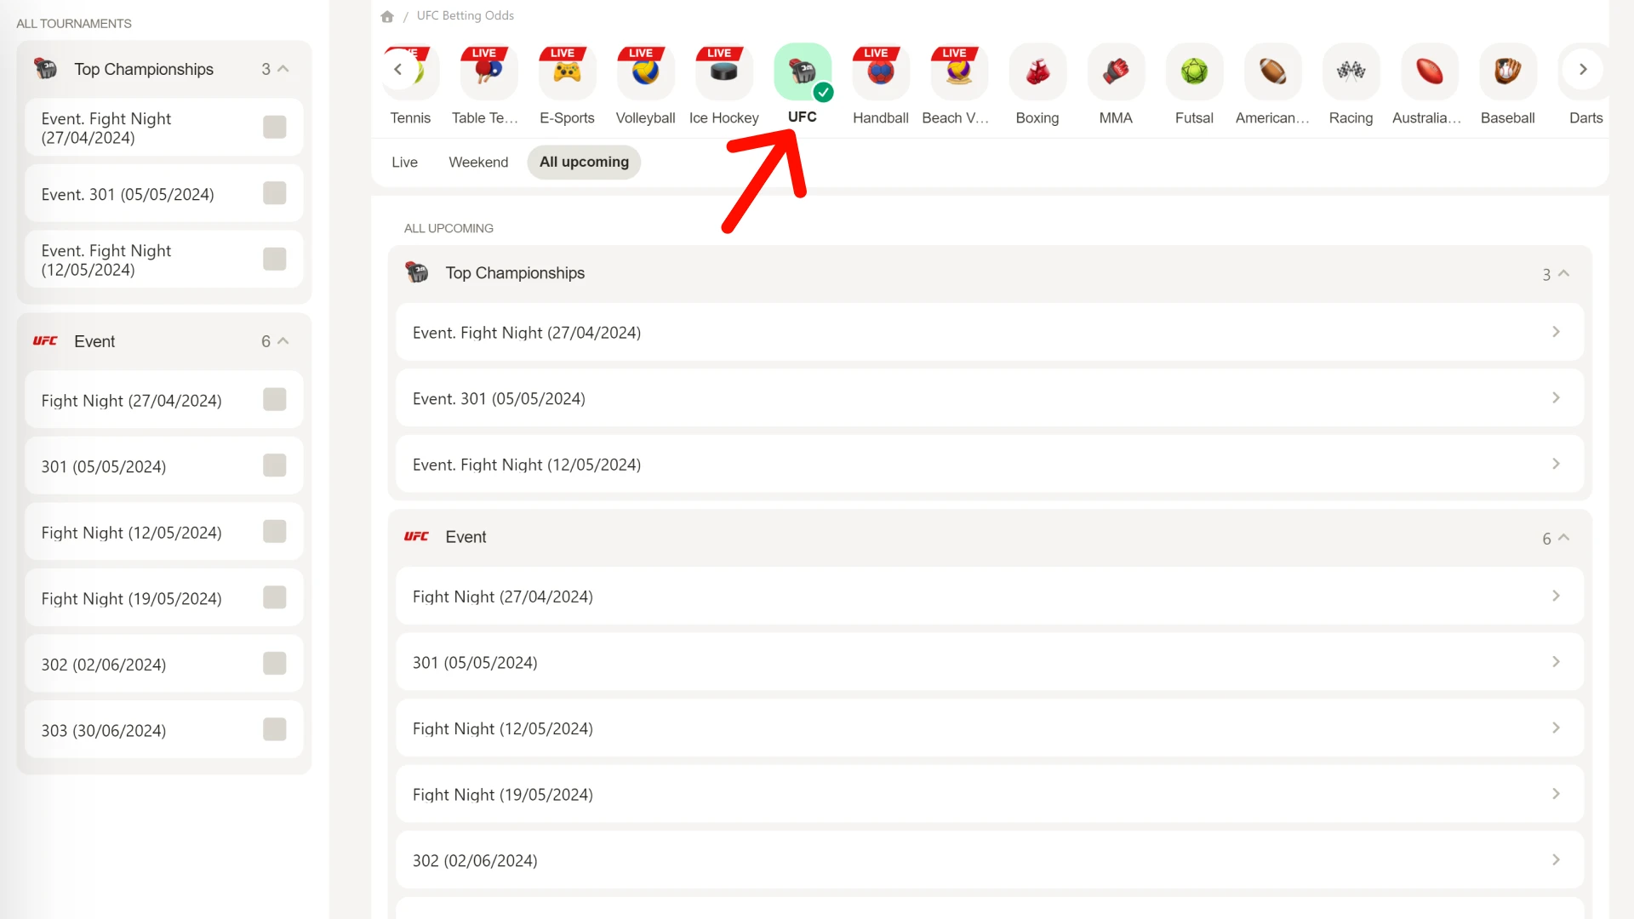Select the Baseball sport icon
Screen dimensions: 1634x919
click(x=1507, y=70)
